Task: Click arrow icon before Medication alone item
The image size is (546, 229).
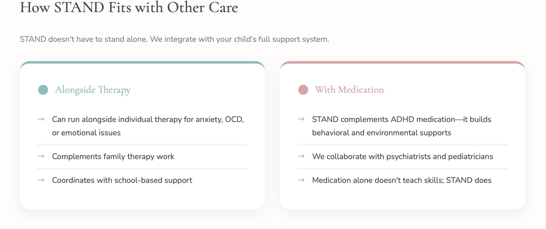Action: [x=301, y=180]
